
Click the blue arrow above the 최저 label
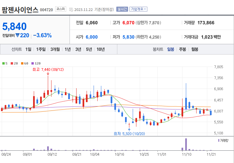129,130
